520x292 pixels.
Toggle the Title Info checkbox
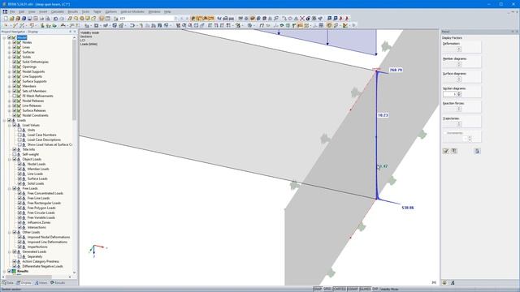pos(15,149)
